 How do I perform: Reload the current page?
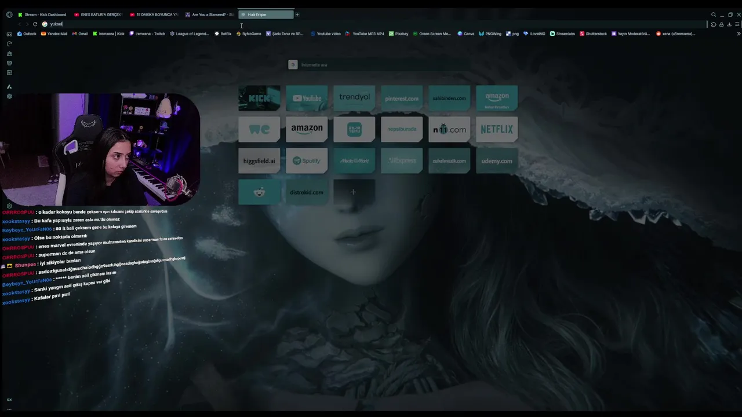click(35, 24)
